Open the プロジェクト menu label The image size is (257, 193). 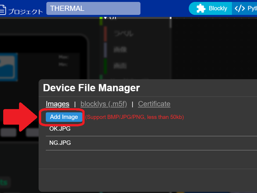(x=25, y=11)
